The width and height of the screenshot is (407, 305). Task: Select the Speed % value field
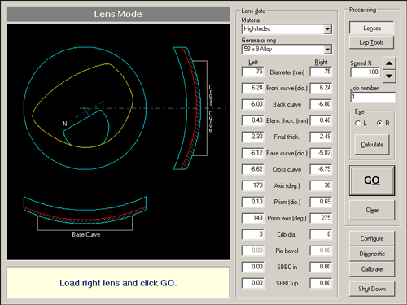365,72
